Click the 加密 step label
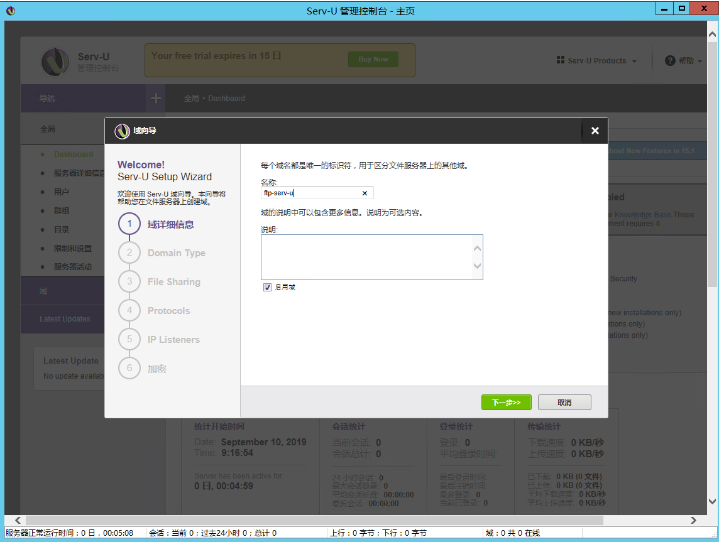Image resolution: width=719 pixels, height=542 pixels. click(x=157, y=369)
